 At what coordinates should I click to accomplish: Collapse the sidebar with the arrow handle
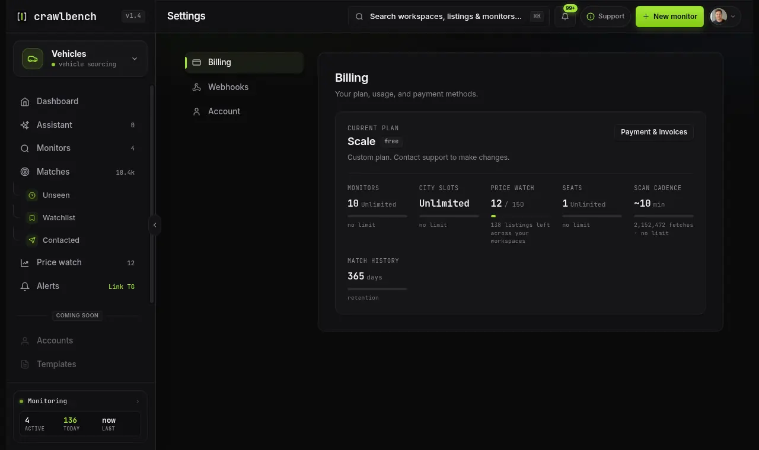[155, 225]
